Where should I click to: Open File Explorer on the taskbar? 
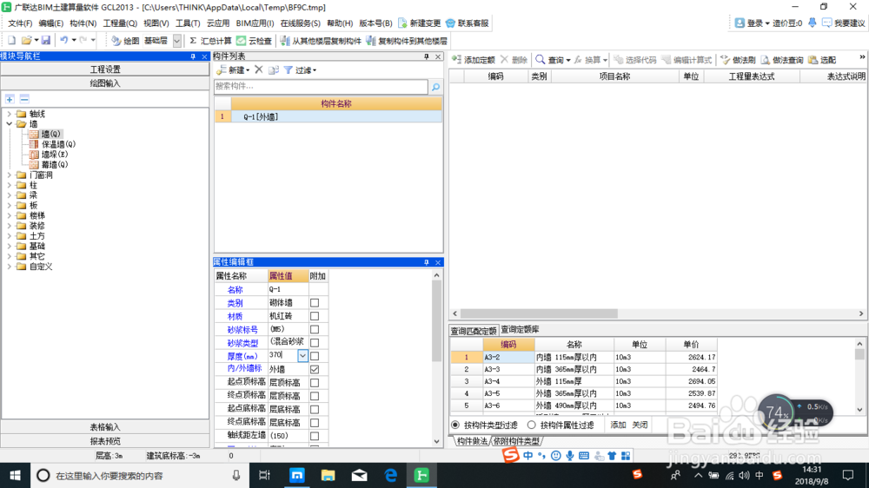tap(328, 475)
